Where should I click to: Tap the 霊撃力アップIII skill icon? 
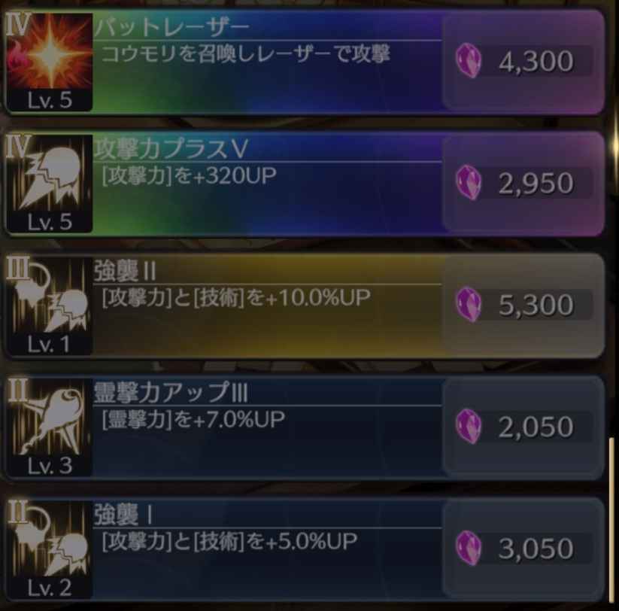(50, 427)
